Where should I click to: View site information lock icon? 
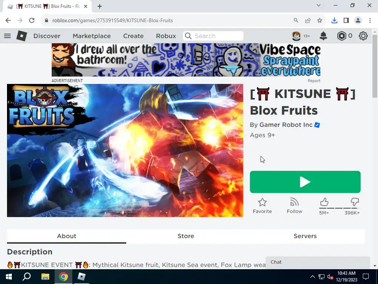pyautogui.click(x=47, y=20)
